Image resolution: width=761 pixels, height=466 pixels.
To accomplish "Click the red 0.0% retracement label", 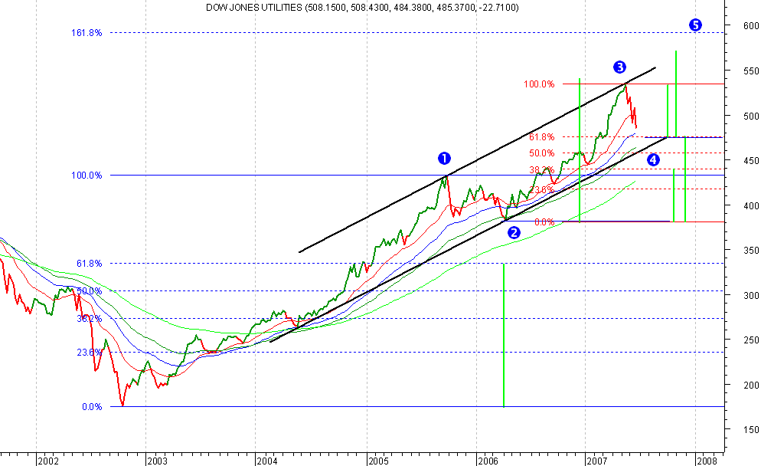I will (x=544, y=222).
